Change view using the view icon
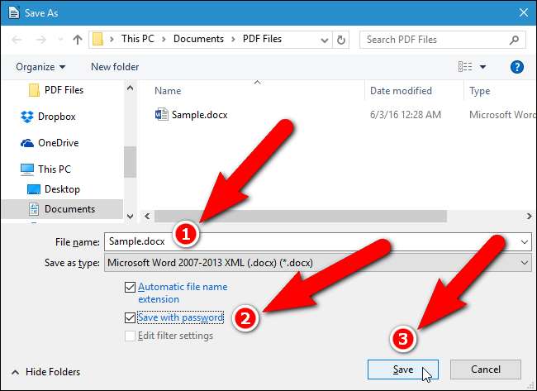The height and width of the screenshot is (391, 537). point(465,66)
